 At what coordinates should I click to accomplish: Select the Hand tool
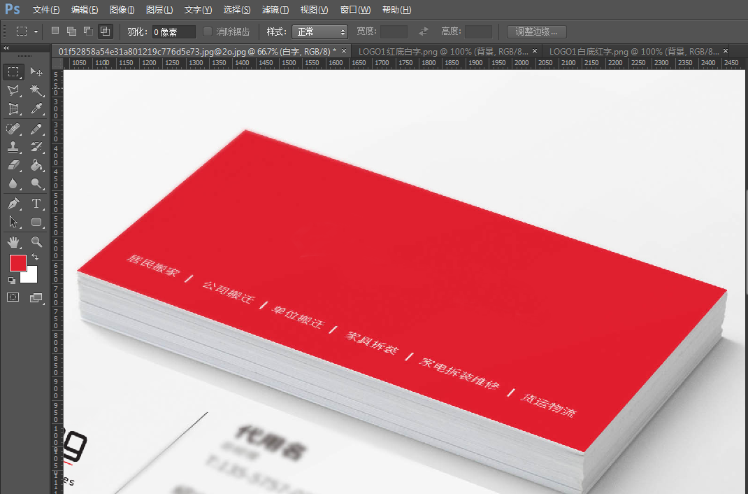click(x=13, y=242)
